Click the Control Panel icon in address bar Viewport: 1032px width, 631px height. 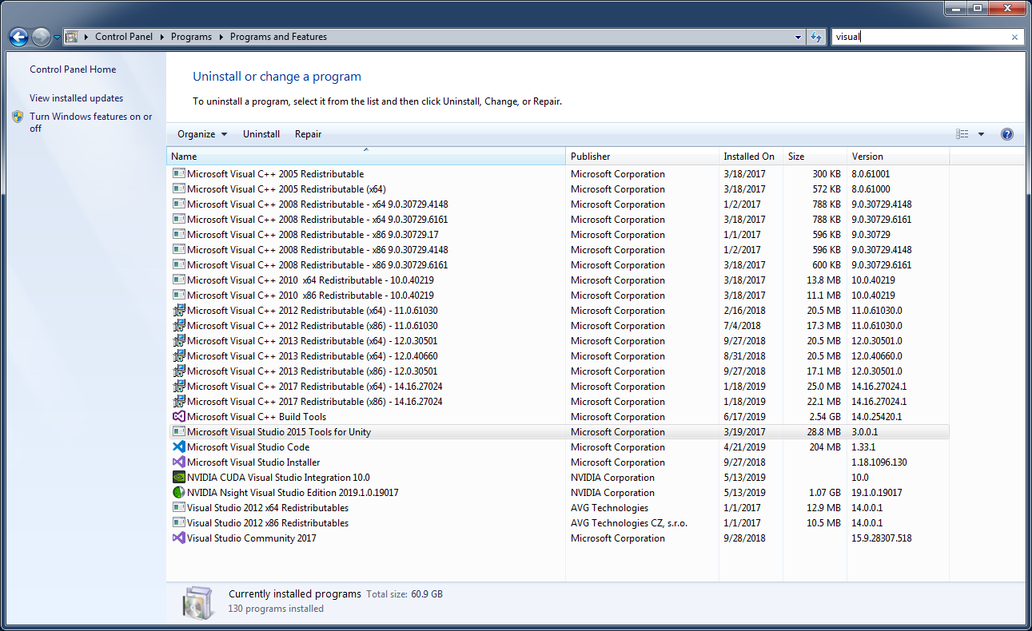73,36
